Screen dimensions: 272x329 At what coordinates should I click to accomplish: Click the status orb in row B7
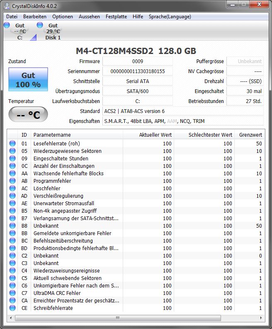(x=12, y=218)
